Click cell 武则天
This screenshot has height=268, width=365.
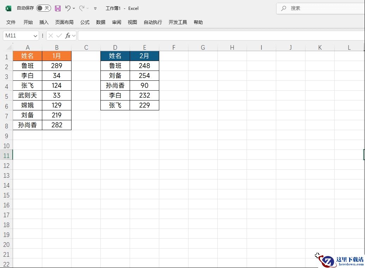[27, 95]
